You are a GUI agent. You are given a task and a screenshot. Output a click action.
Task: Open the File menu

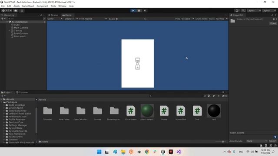tap(3, 6)
